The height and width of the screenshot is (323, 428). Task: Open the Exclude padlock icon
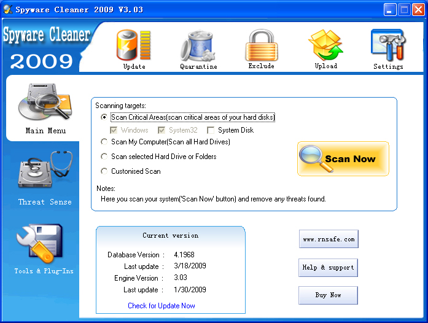pyautogui.click(x=262, y=45)
